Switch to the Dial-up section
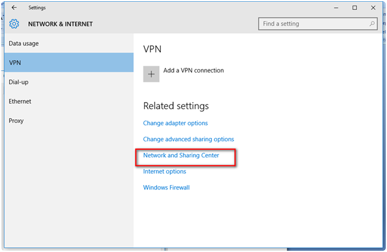The height and width of the screenshot is (252, 387). 20,82
